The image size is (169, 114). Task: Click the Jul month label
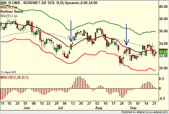click(60, 108)
